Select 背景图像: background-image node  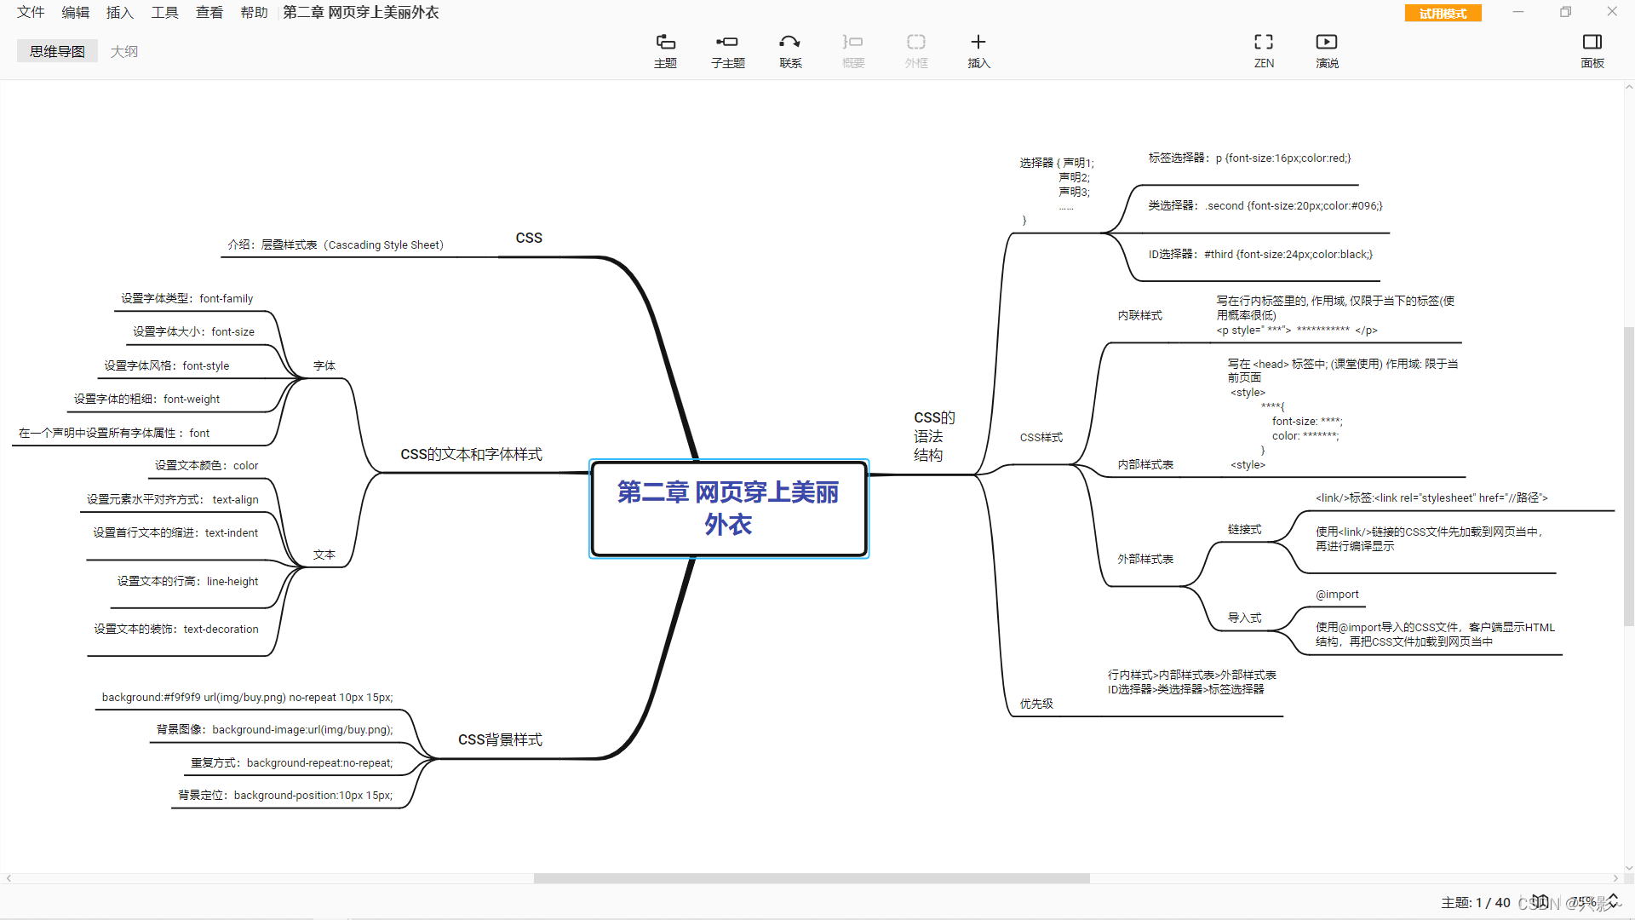click(274, 729)
